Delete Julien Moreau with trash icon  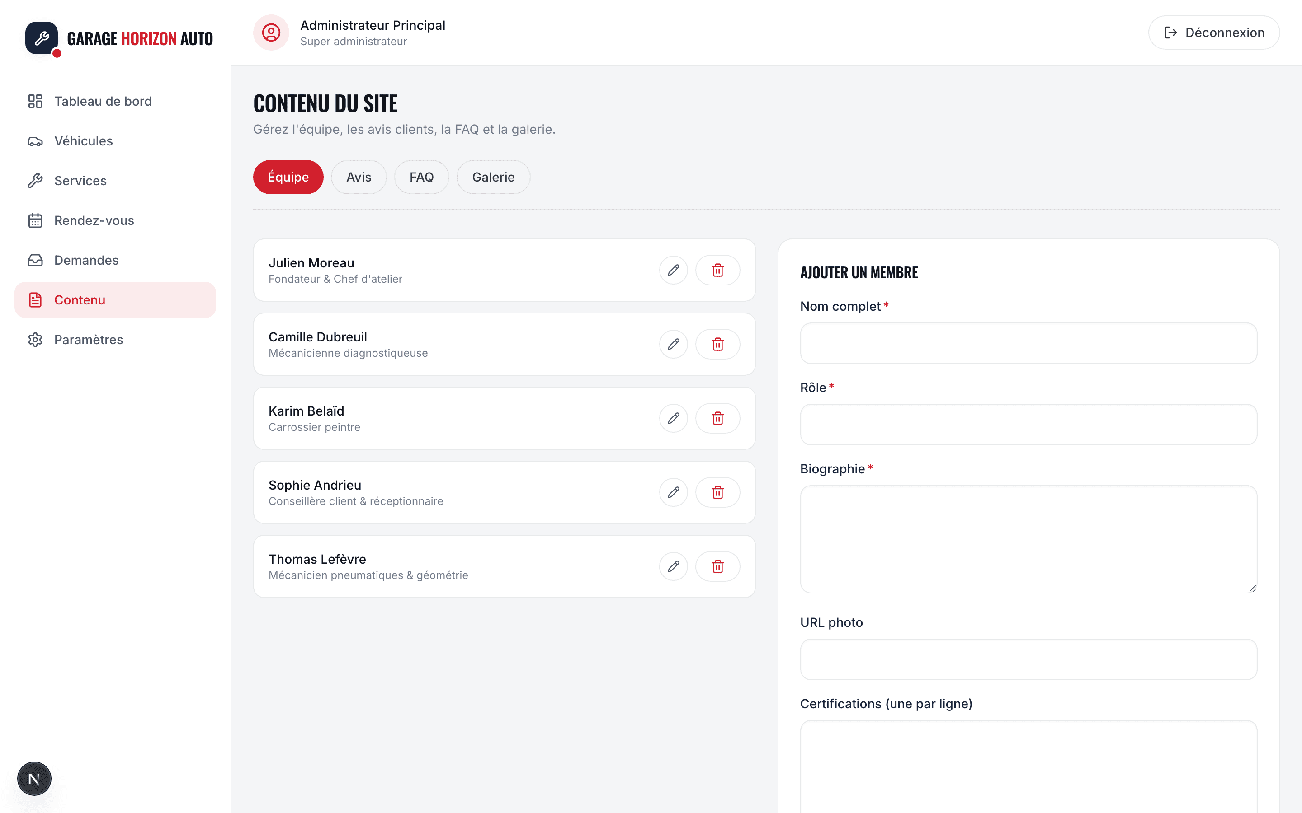[x=718, y=270]
